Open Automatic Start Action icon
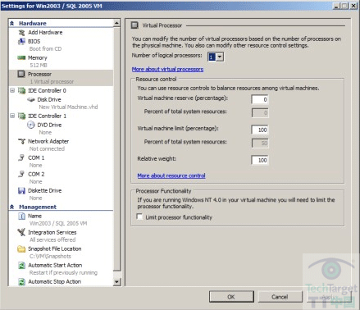The image size is (360, 310). click(x=21, y=266)
